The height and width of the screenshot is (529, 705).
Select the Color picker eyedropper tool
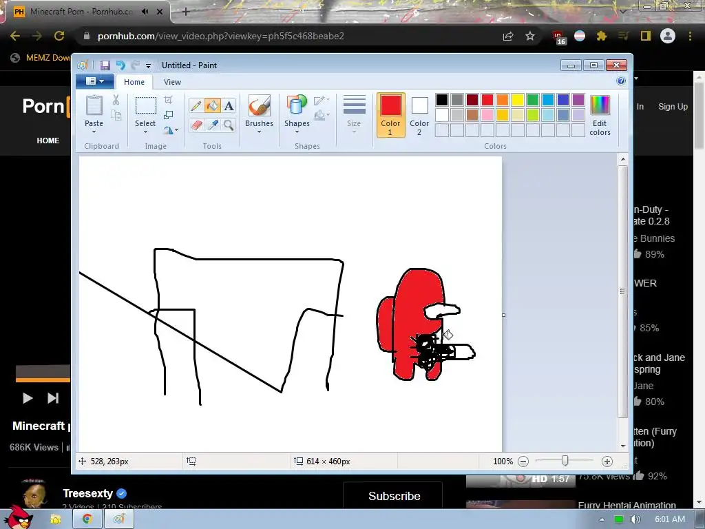(212, 125)
